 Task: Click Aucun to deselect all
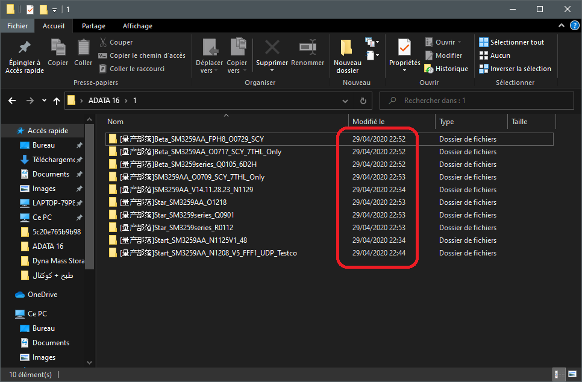point(495,55)
